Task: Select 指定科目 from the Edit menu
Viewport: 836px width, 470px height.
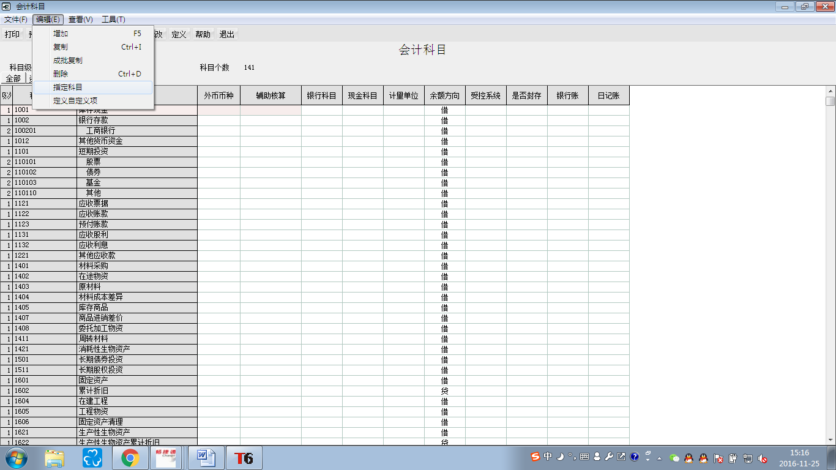Action: [x=68, y=88]
